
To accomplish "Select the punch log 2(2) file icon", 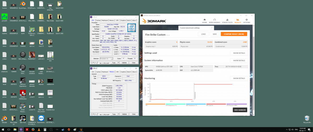I will [x=50, y=57].
